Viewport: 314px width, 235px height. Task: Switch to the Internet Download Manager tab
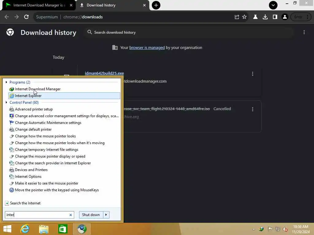click(x=39, y=5)
